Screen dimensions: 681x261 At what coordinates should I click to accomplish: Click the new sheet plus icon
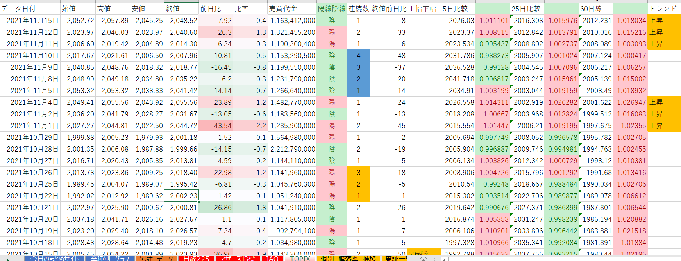coord(423,259)
